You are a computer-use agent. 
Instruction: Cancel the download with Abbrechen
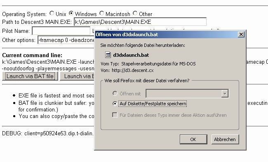(x=225, y=139)
